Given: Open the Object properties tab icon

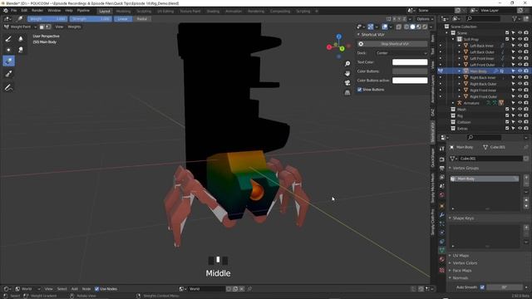Looking at the screenshot, I should [x=441, y=206].
